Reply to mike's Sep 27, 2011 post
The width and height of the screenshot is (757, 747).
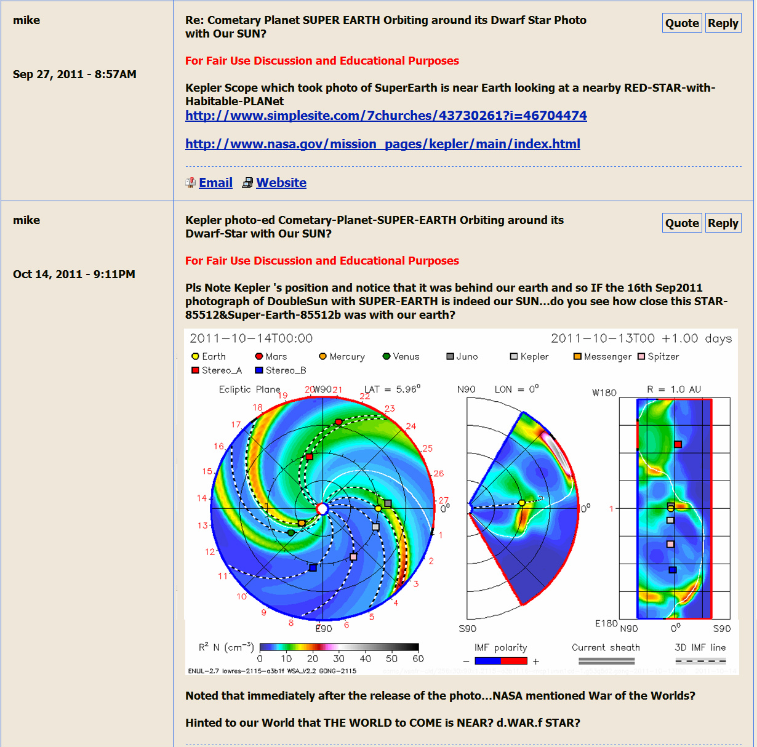[x=723, y=23]
